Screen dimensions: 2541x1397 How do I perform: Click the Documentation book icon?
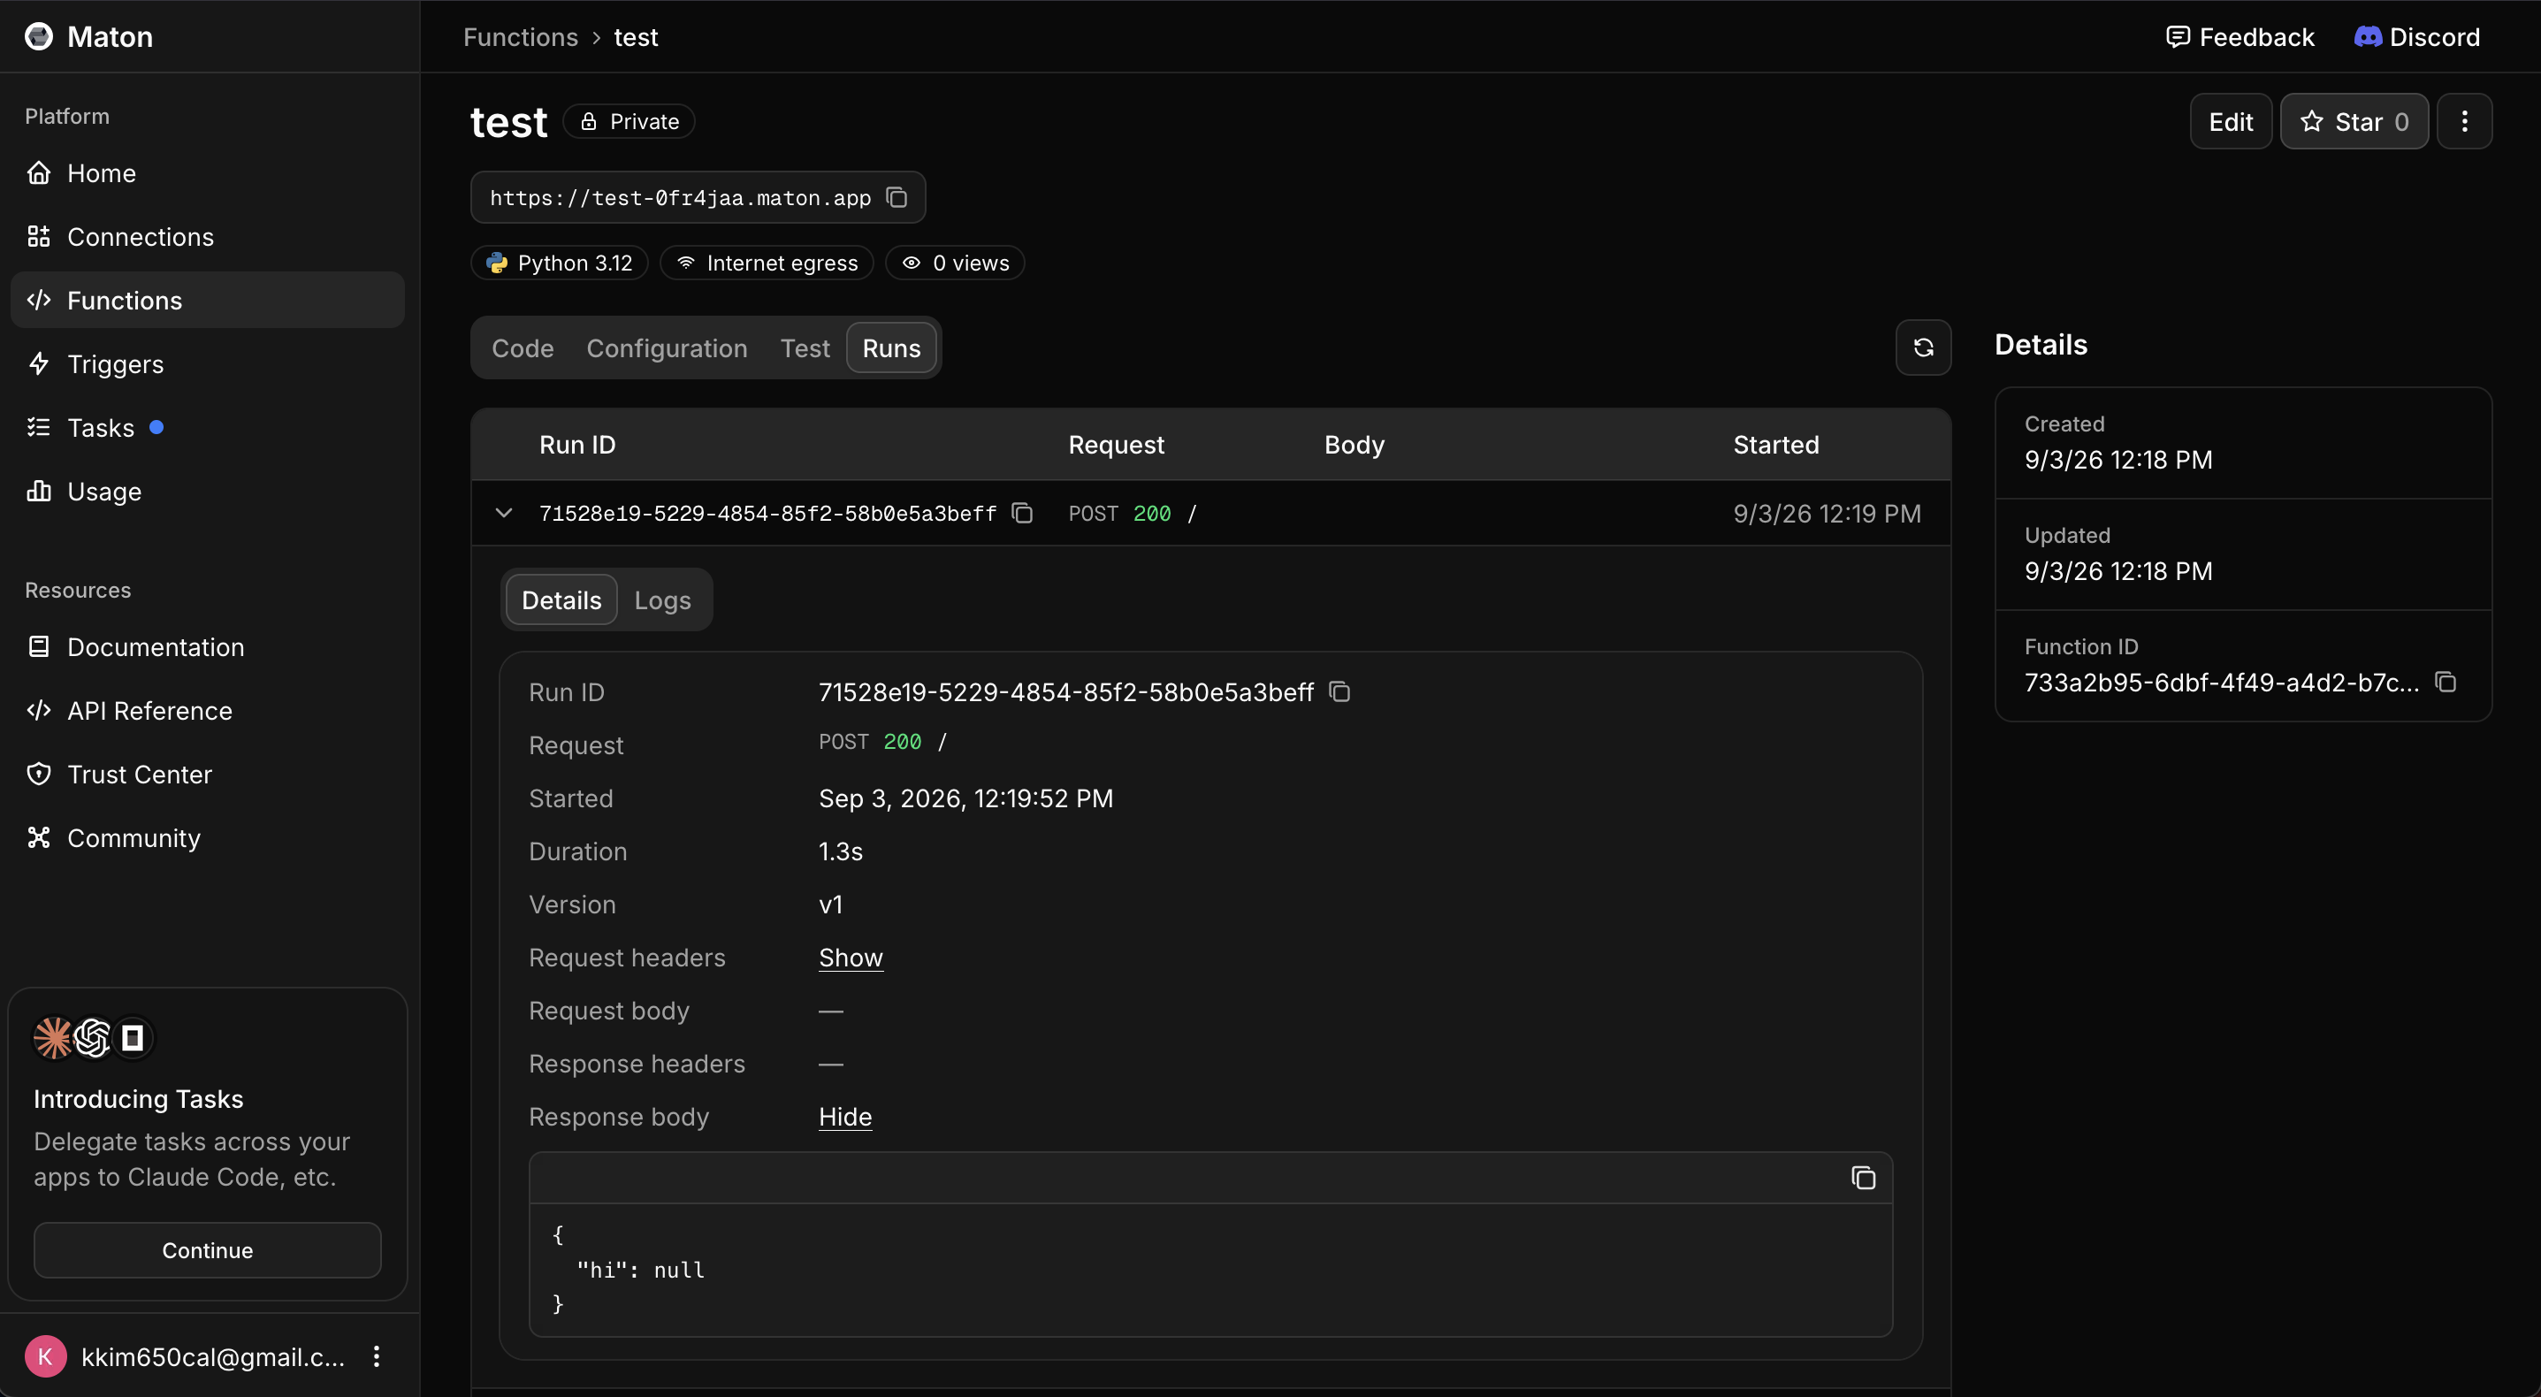pyautogui.click(x=39, y=647)
